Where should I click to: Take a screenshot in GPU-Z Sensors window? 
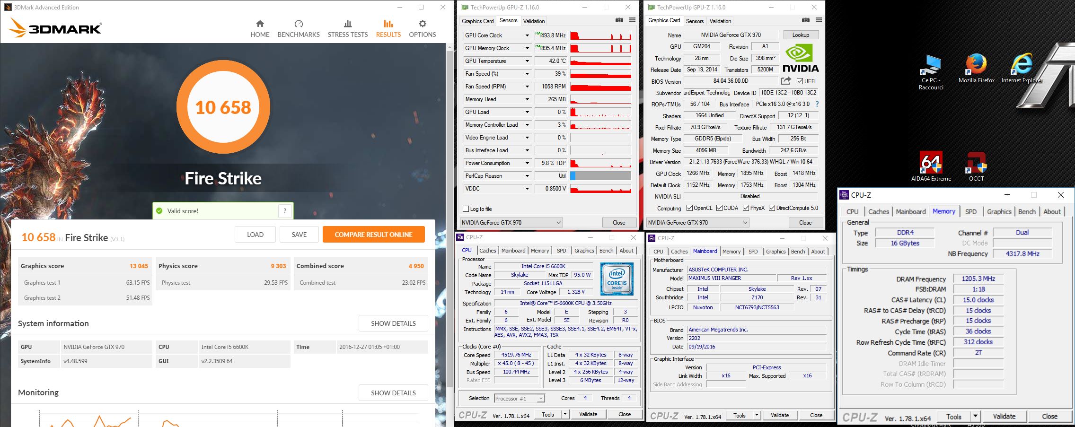[619, 20]
